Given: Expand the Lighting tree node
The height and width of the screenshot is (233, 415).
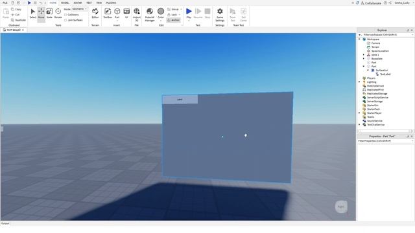Looking at the screenshot, I should click(x=359, y=82).
